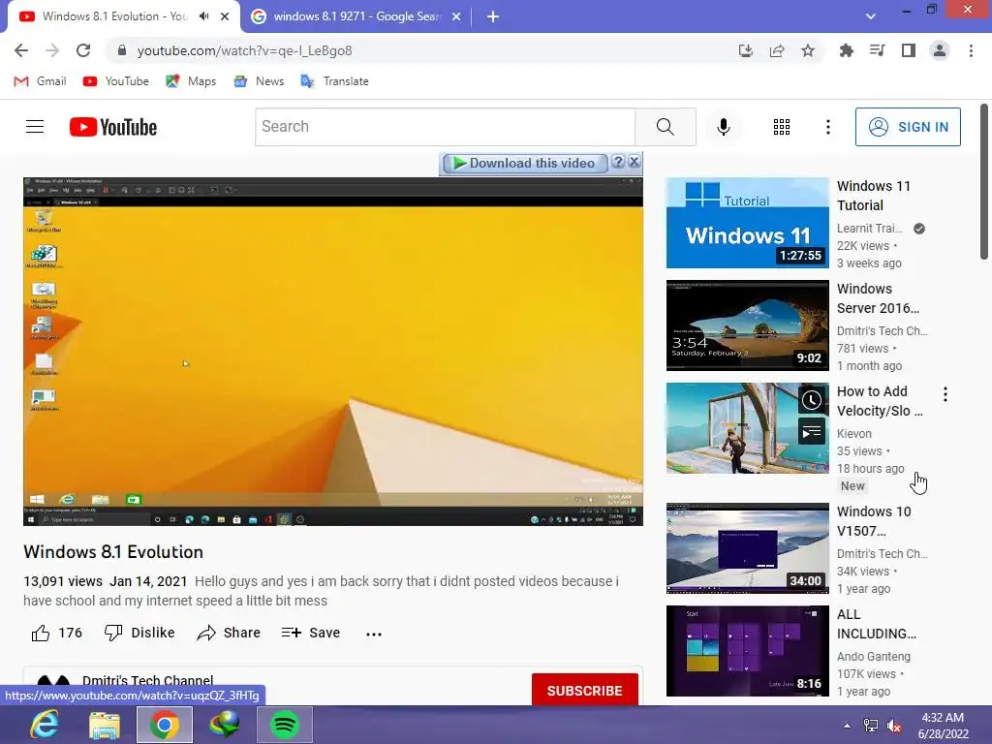Viewport: 992px width, 744px height.
Task: Open the YouTube apps grid icon
Action: coord(782,127)
